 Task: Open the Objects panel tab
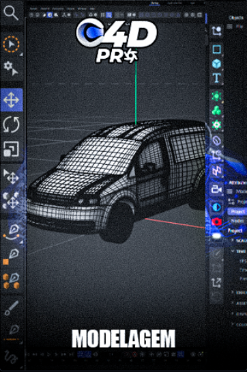(x=236, y=18)
